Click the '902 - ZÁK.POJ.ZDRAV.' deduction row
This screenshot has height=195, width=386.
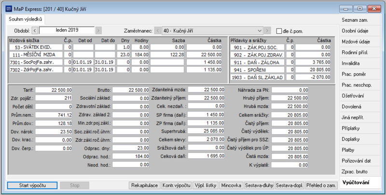pyautogui.click(x=258, y=55)
